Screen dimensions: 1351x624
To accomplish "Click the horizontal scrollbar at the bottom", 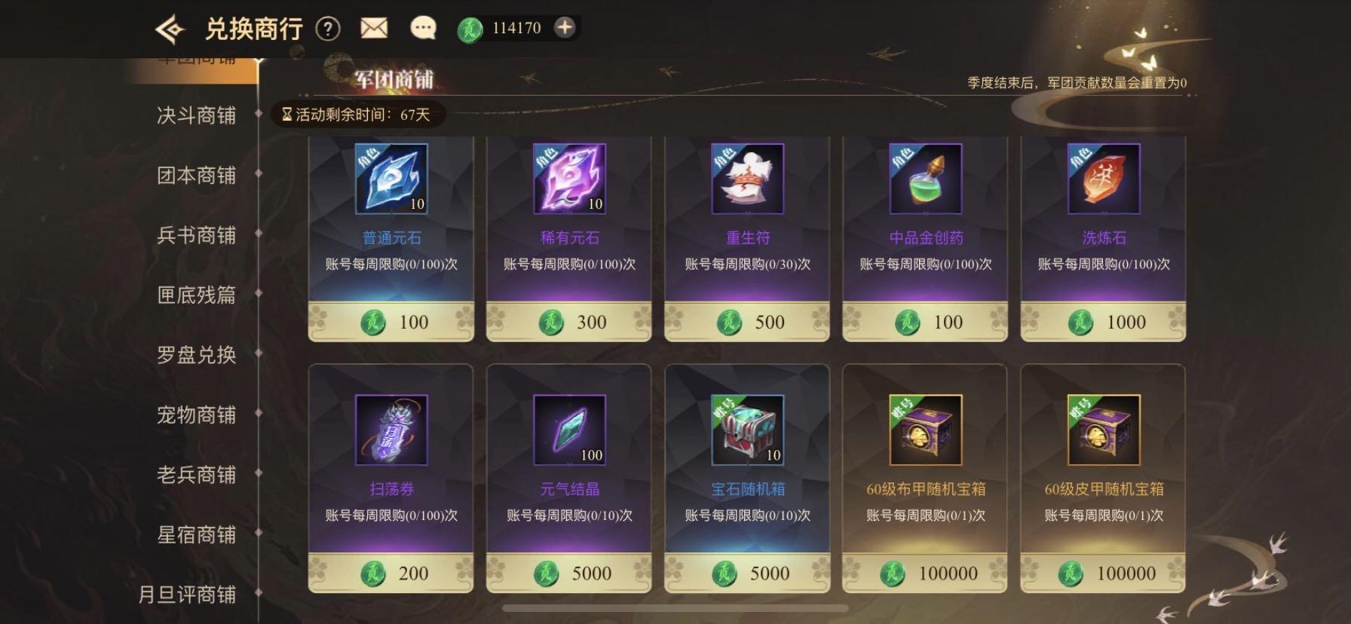I will pos(675,608).
